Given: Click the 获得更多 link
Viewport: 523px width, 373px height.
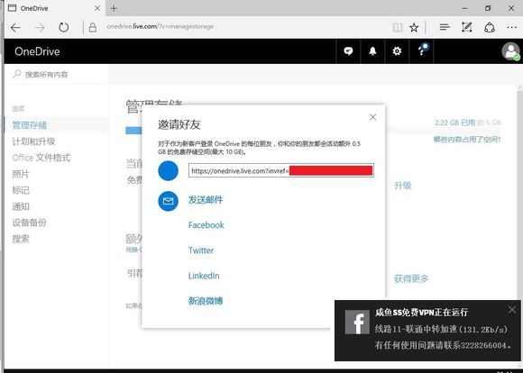Looking at the screenshot, I should [x=411, y=278].
